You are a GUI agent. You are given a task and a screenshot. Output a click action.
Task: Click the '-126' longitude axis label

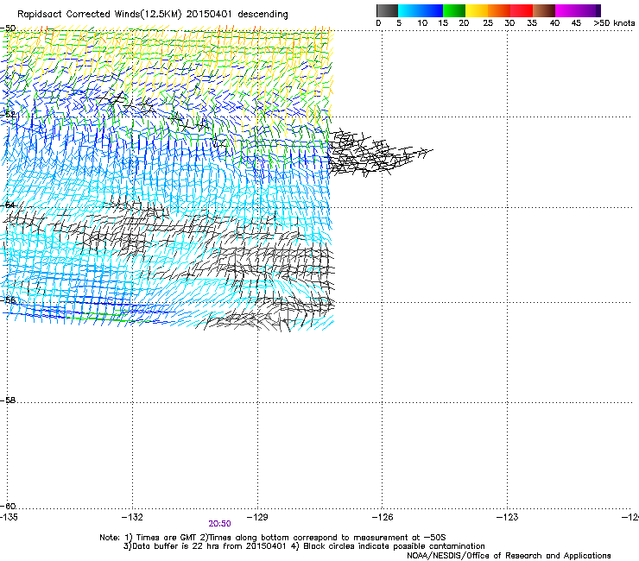[x=383, y=517]
